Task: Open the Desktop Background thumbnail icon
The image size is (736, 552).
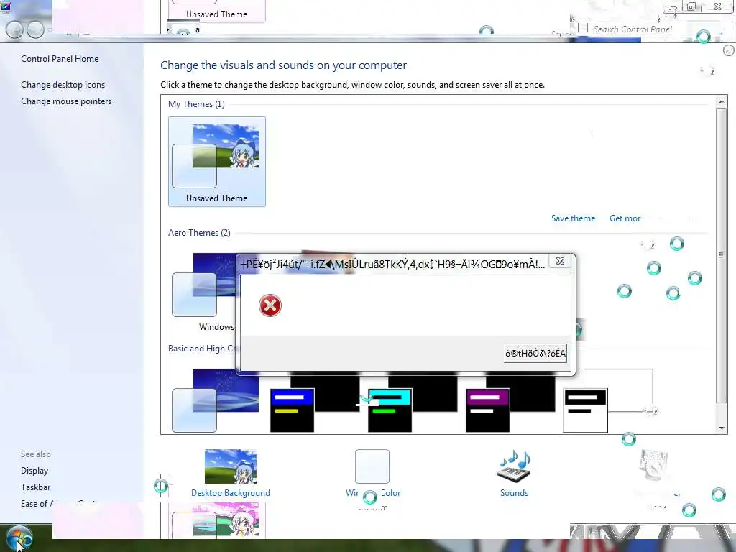Action: [x=231, y=466]
